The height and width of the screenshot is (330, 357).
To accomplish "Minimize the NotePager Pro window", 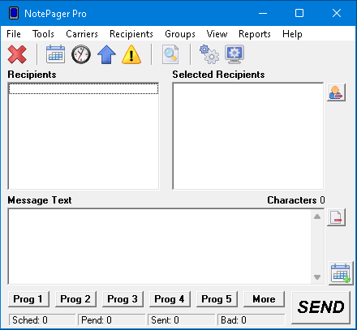I will pos(263,13).
